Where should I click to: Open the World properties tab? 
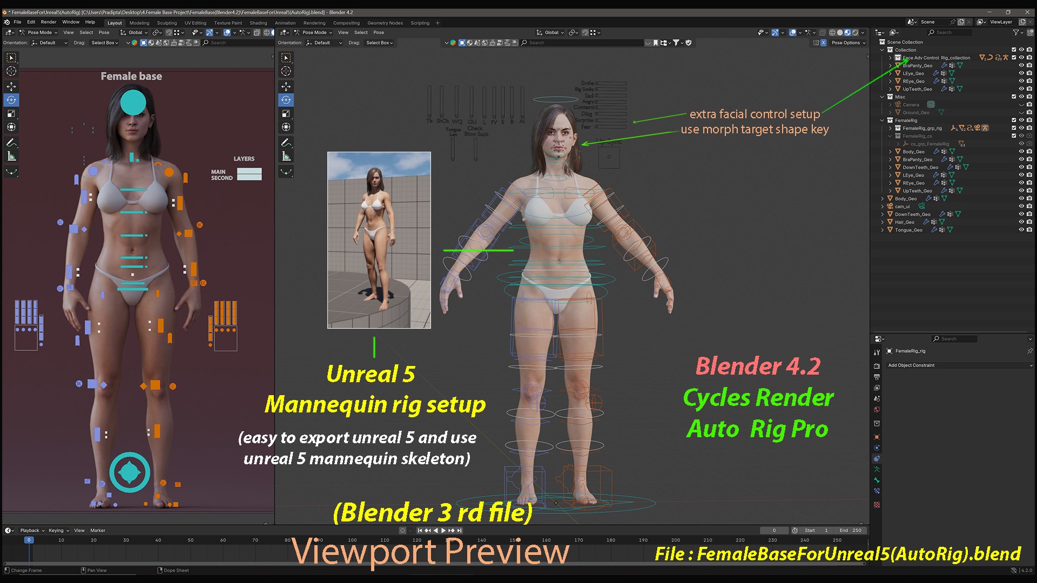click(x=877, y=409)
